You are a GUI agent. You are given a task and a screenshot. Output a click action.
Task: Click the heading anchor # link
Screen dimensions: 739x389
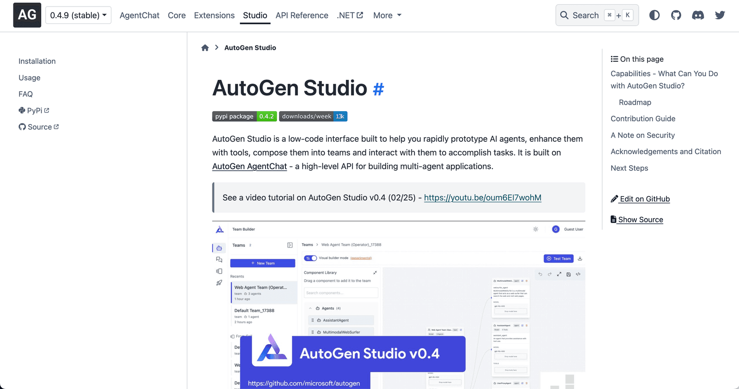click(x=378, y=89)
